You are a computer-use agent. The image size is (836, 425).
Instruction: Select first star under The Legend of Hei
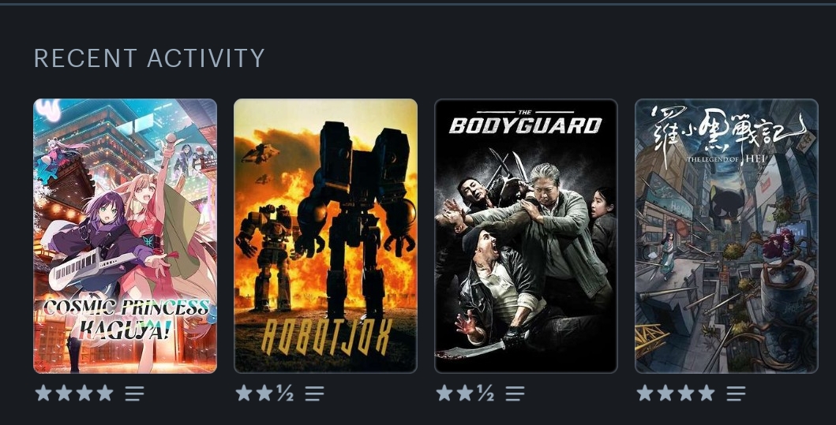[x=645, y=393]
